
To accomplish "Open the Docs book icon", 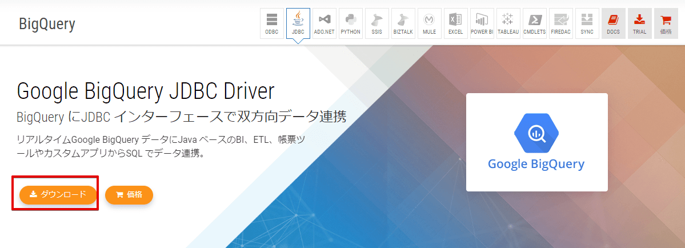I will tap(613, 23).
